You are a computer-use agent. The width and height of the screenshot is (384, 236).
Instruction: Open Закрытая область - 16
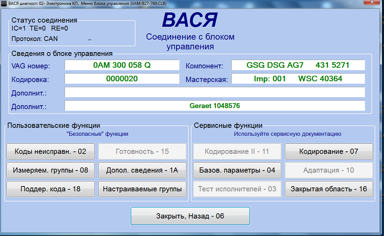click(329, 189)
